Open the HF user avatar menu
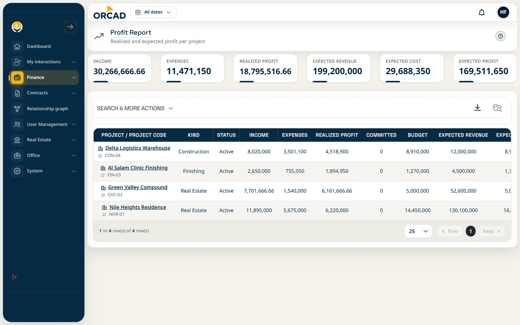 [x=503, y=12]
